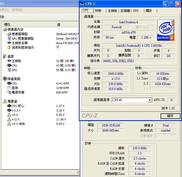
Task: Select the CPU tab in CPU-Z
Action: [87, 10]
